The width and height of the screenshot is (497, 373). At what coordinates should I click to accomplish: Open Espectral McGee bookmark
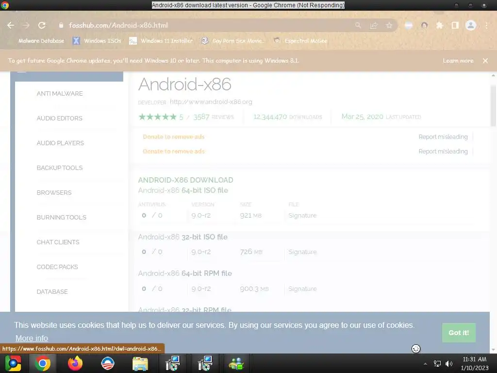click(300, 41)
